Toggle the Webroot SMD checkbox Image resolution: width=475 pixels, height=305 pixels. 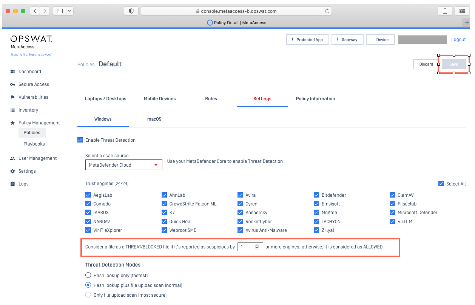[x=164, y=230]
